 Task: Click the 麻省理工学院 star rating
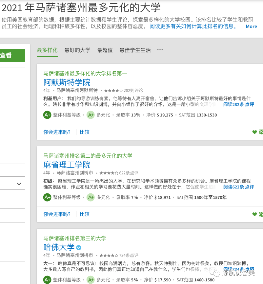point(109,173)
